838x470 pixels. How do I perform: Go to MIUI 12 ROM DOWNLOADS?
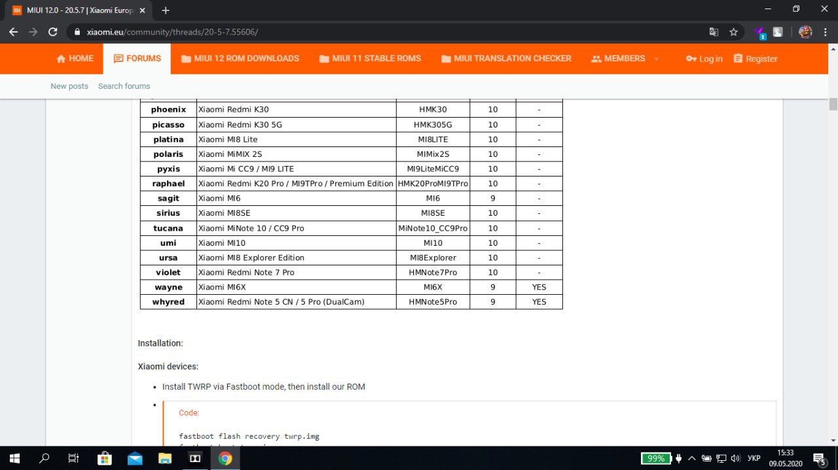pos(240,59)
